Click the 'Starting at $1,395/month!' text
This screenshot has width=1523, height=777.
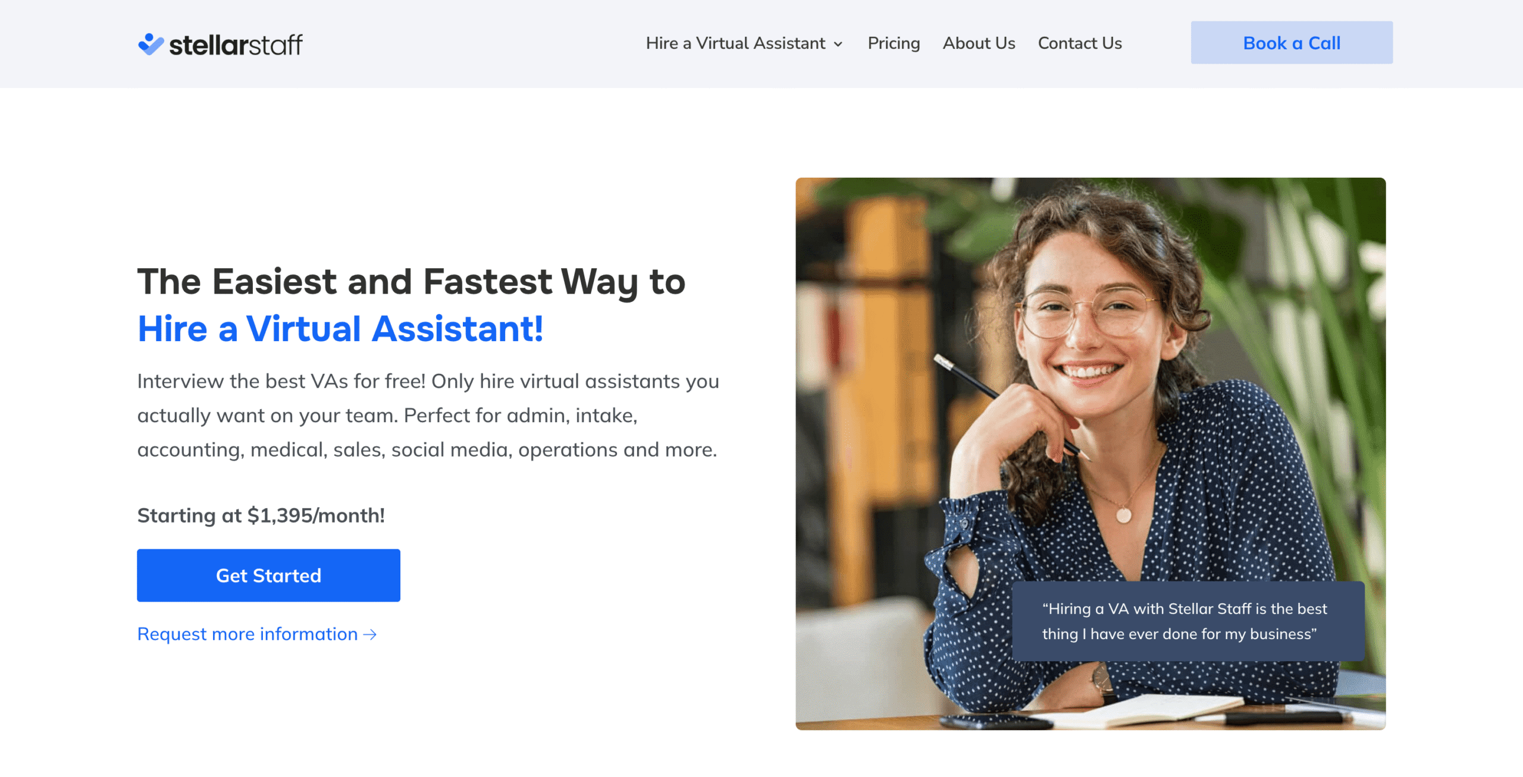click(261, 515)
